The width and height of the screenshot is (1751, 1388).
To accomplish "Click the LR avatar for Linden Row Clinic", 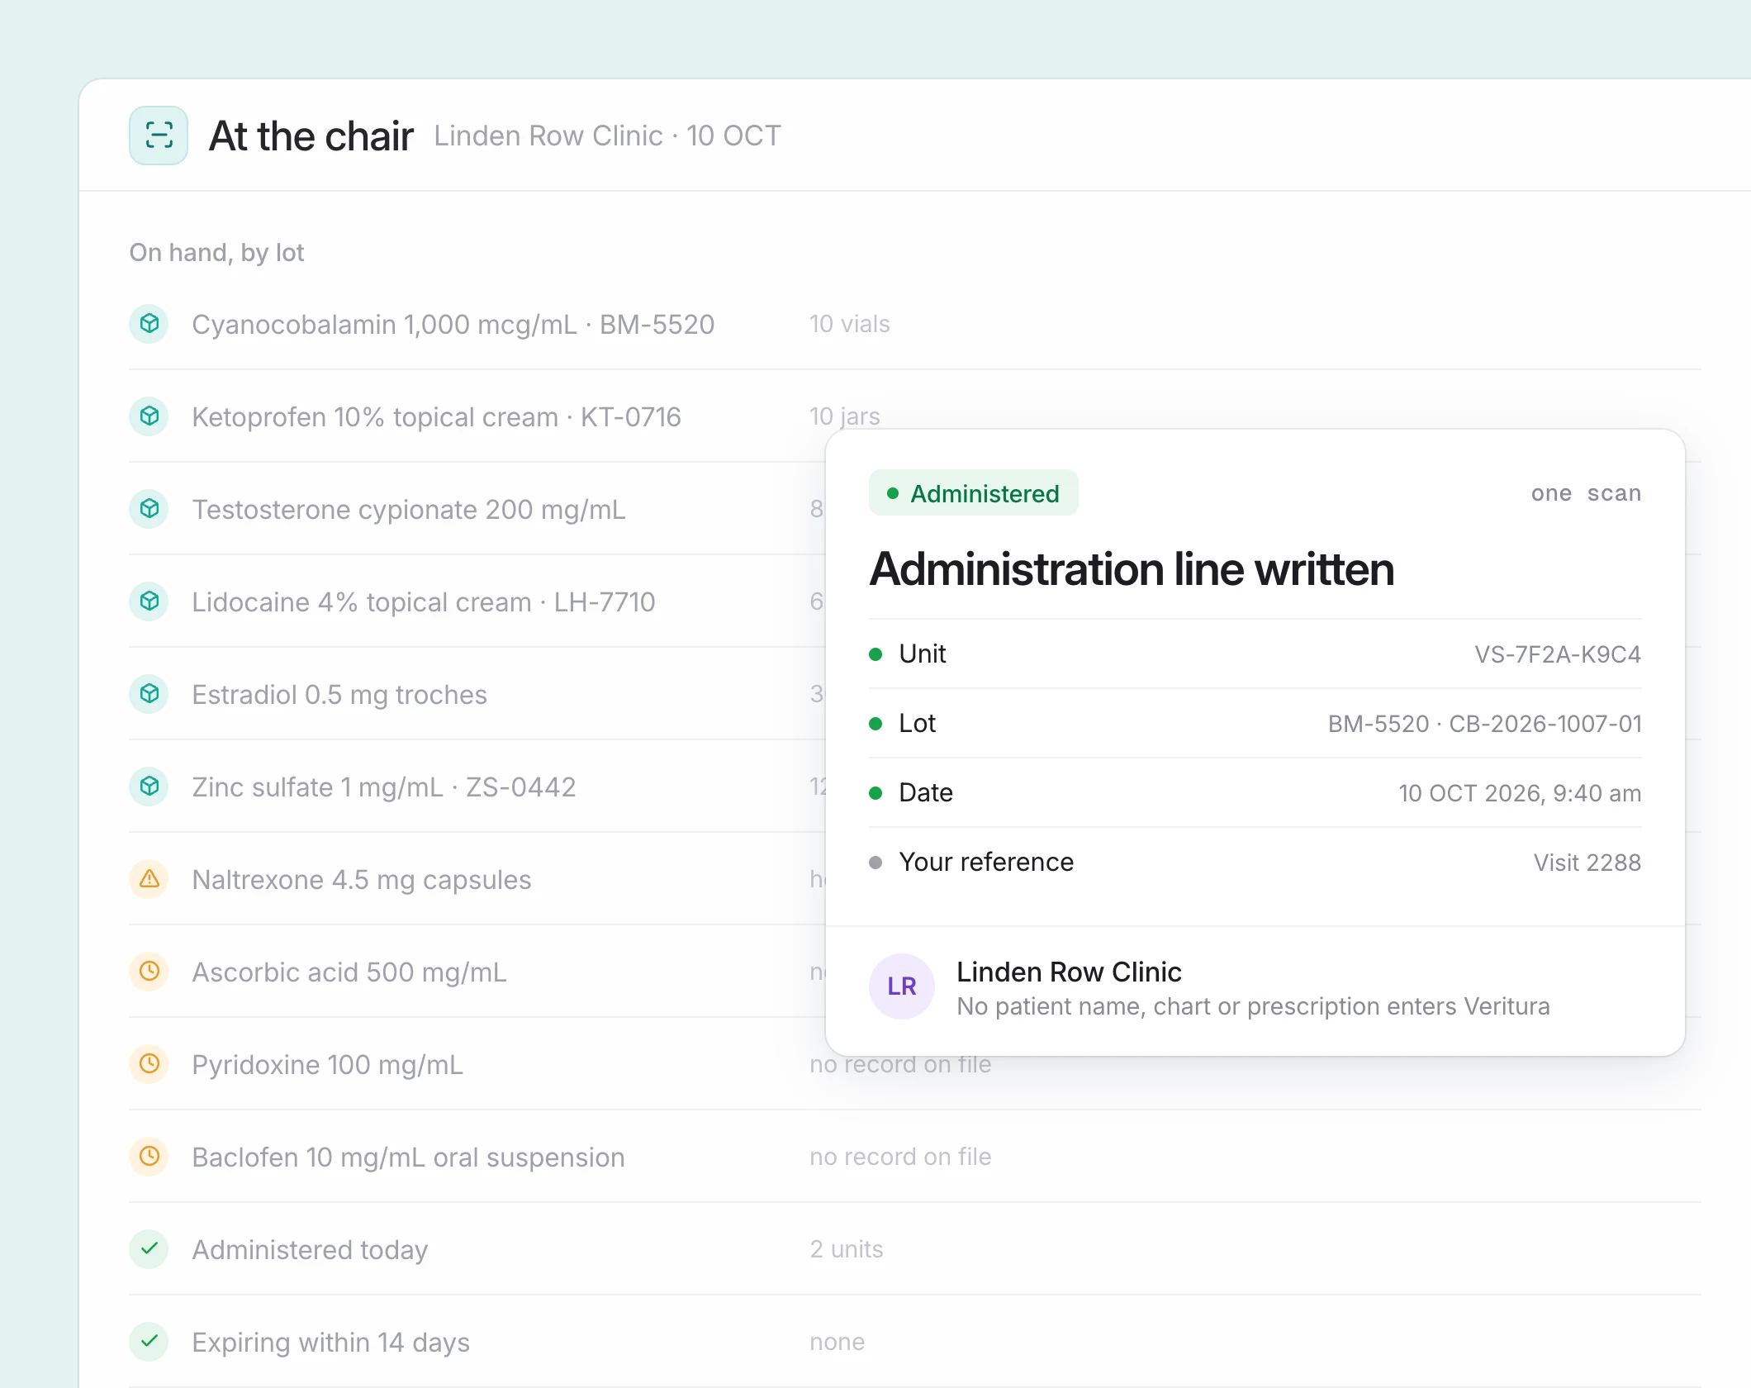I will pos(902,986).
